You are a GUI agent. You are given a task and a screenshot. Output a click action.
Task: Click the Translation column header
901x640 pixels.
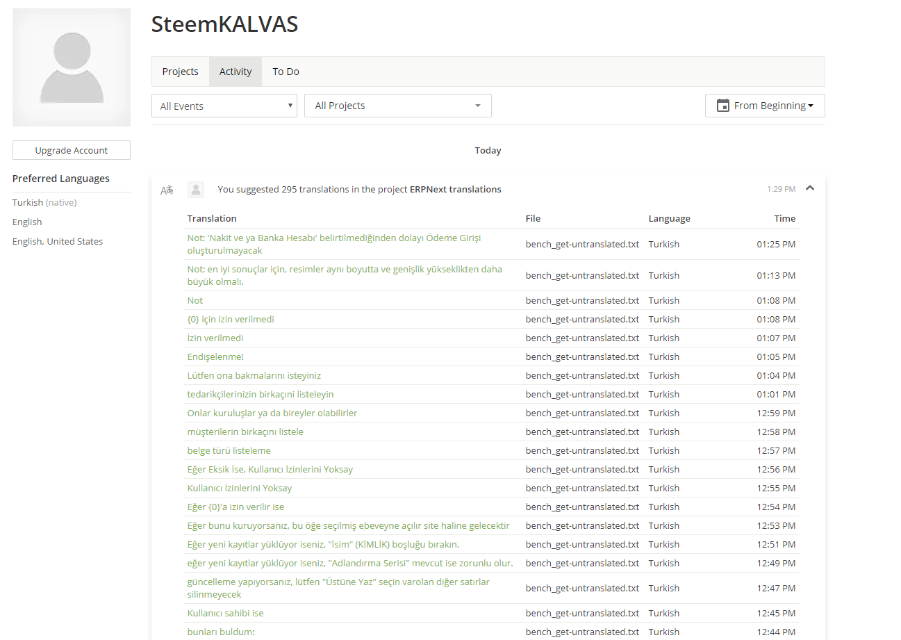[x=212, y=218]
